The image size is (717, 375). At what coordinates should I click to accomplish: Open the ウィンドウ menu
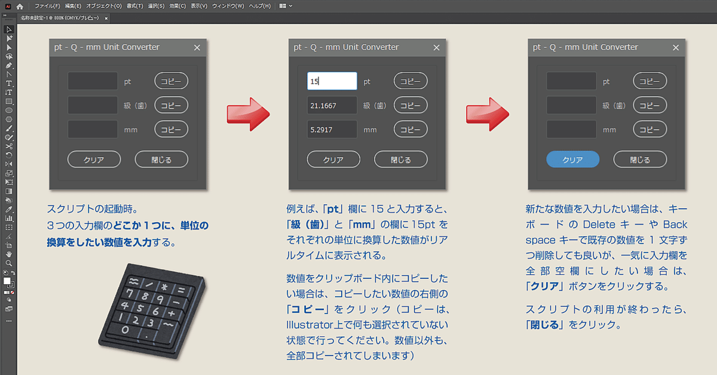coord(228,5)
